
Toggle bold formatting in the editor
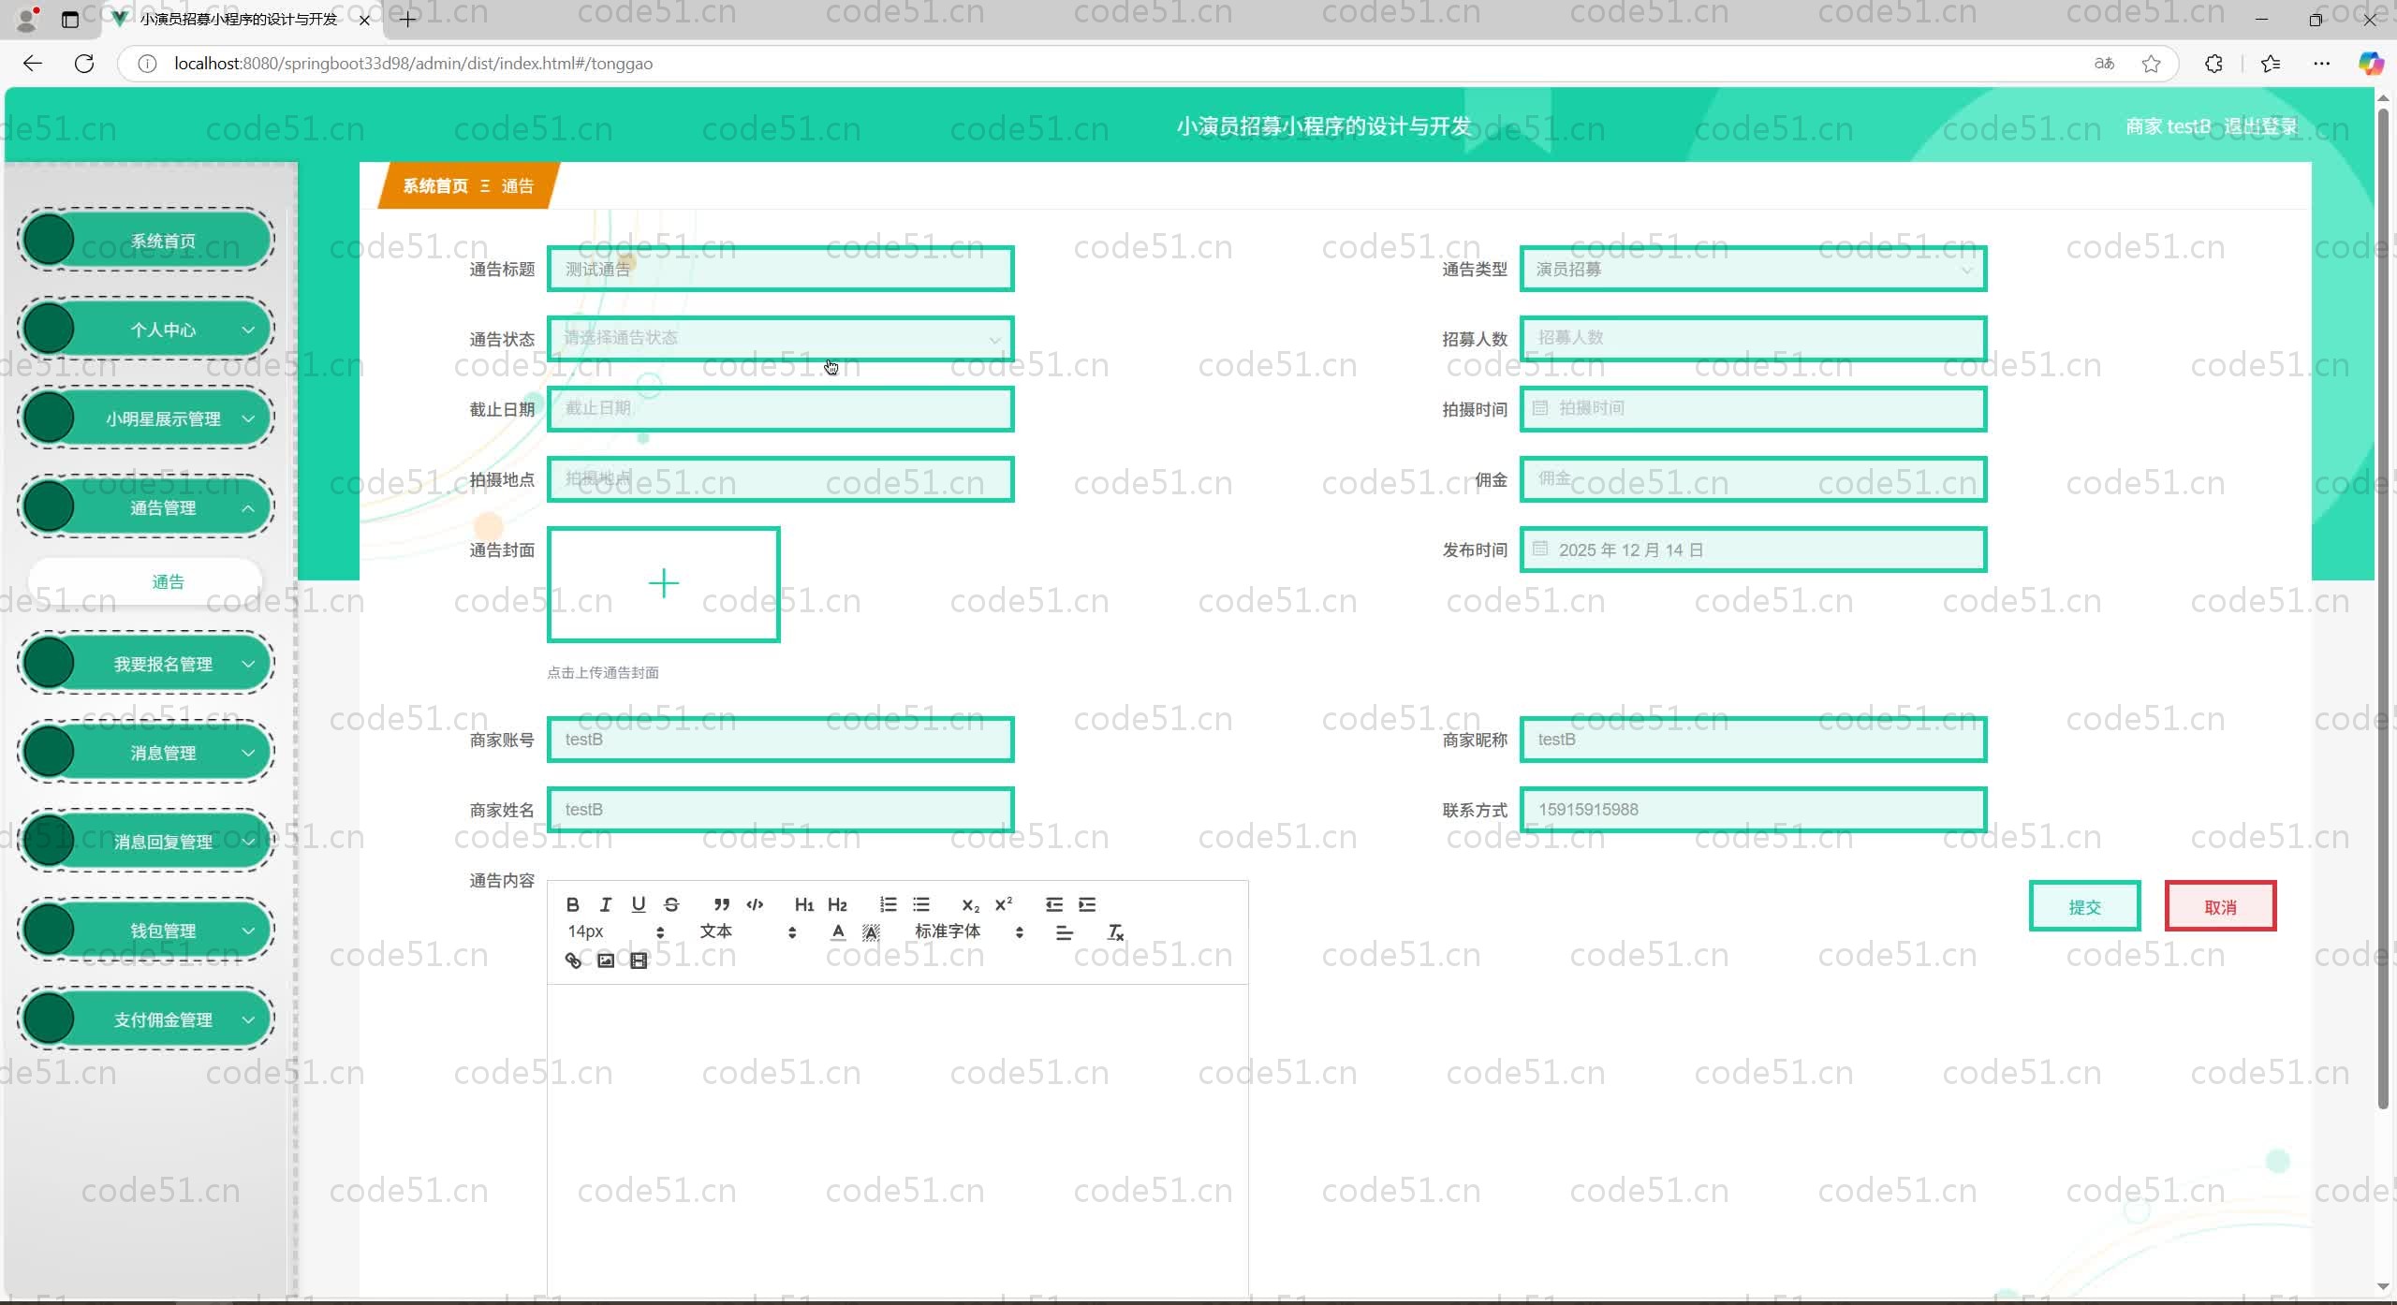tap(572, 904)
